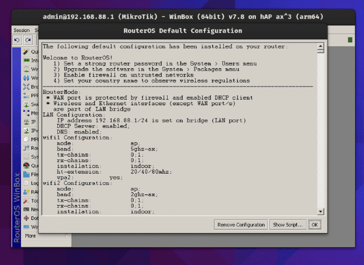
Task: Click the scrollbar down arrow in dialog
Action: (x=320, y=212)
